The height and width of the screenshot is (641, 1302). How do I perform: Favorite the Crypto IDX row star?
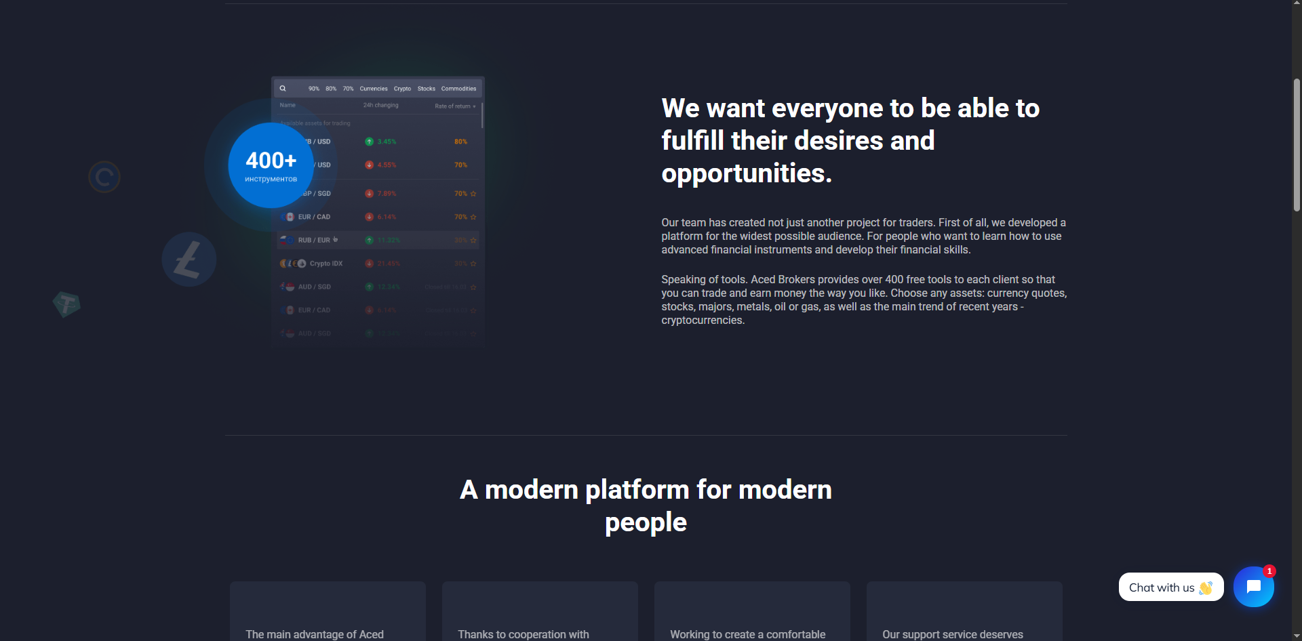473,264
